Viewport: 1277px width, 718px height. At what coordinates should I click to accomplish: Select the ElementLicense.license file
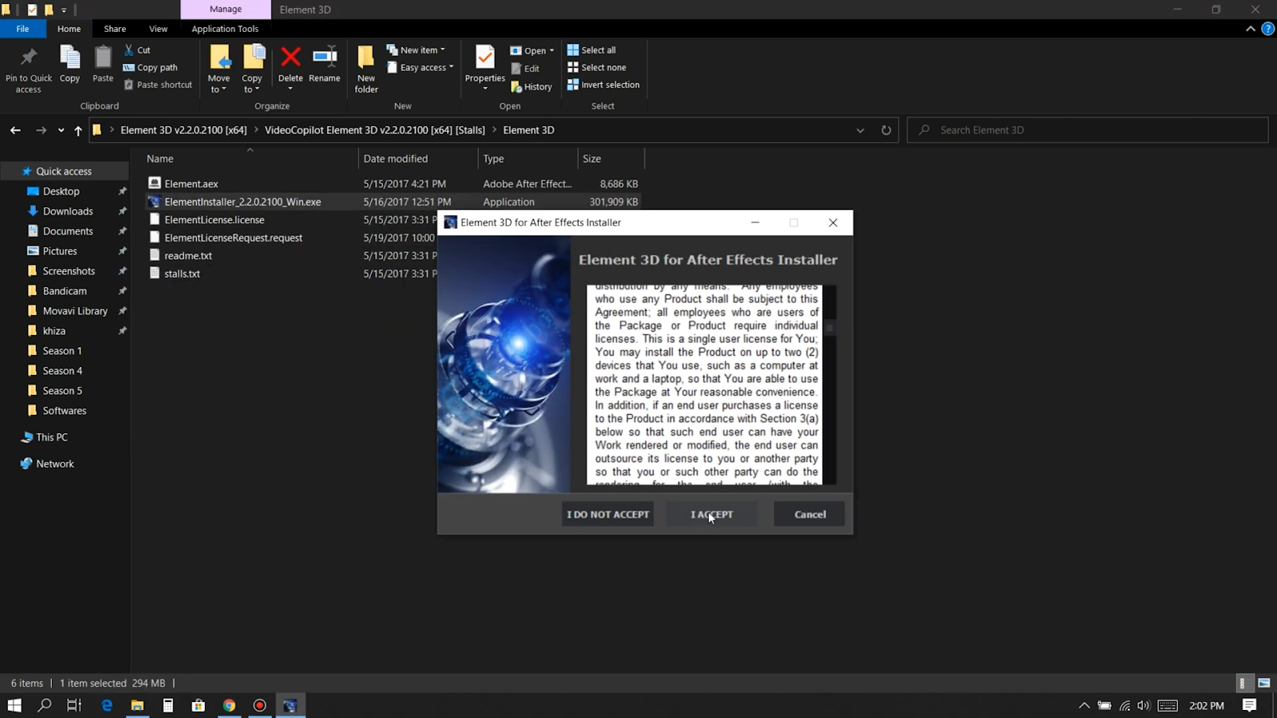(214, 219)
